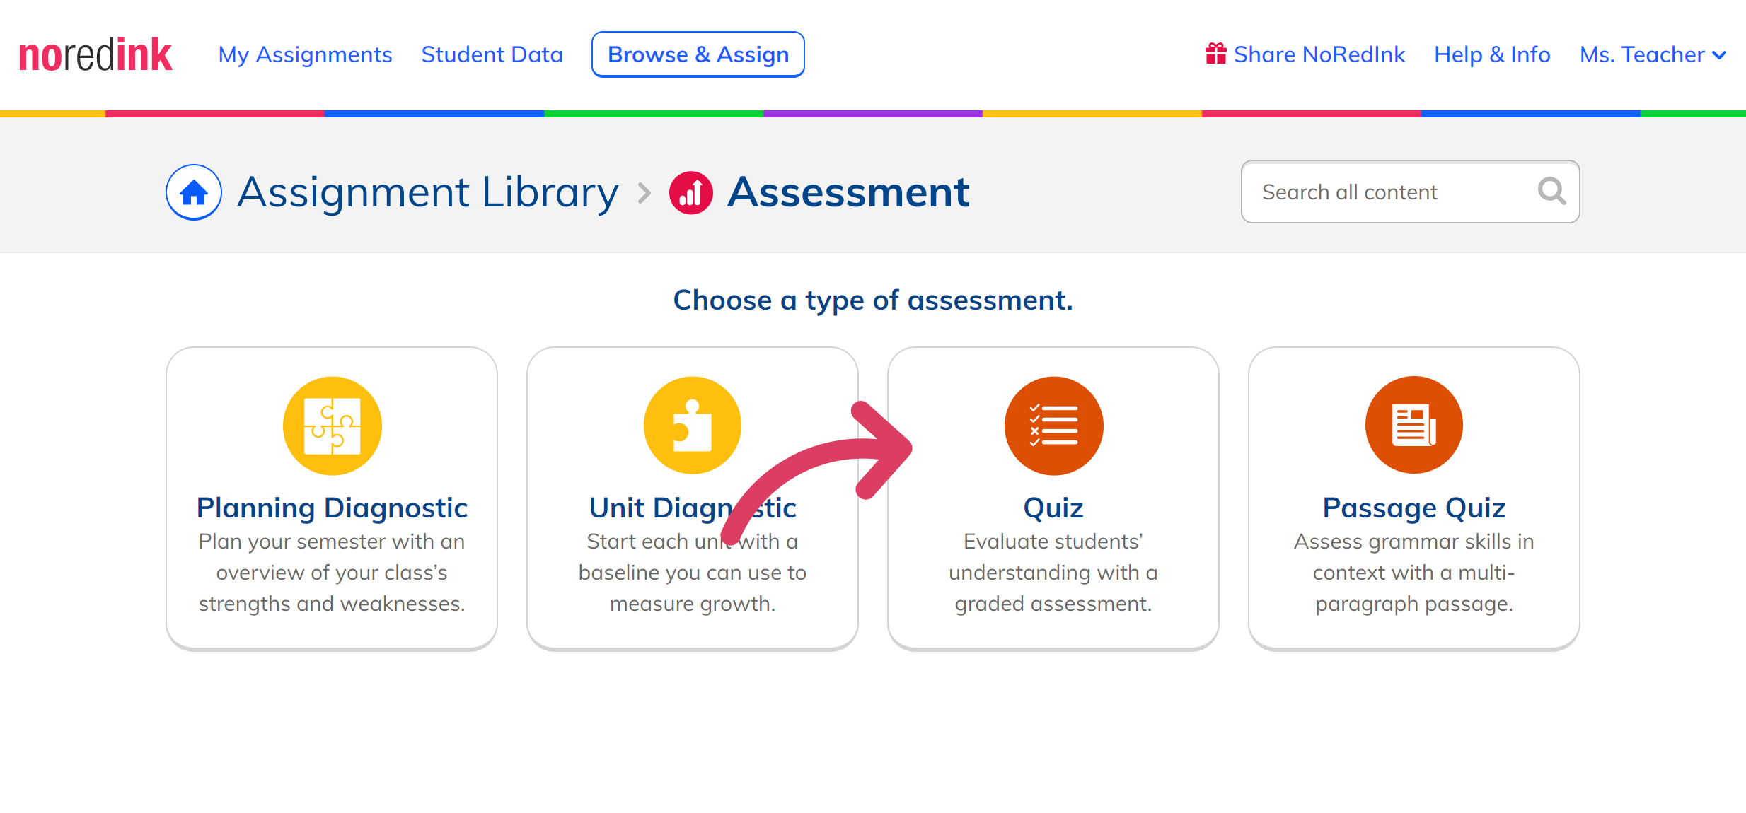The image size is (1746, 813).
Task: Click the Browse & Assign button
Action: pyautogui.click(x=698, y=54)
